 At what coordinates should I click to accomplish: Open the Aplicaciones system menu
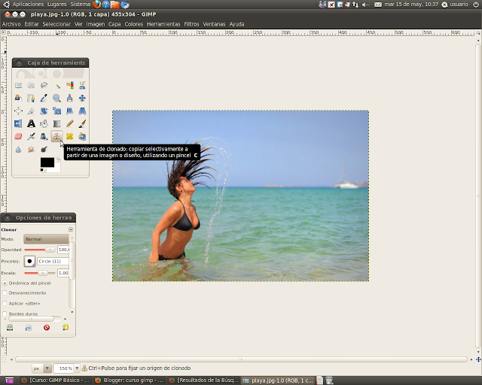pos(28,5)
